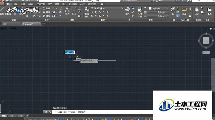The image size is (215, 120).
Task: Open the 默认 (Home) ribbon tab
Action: click(x=9, y=4)
